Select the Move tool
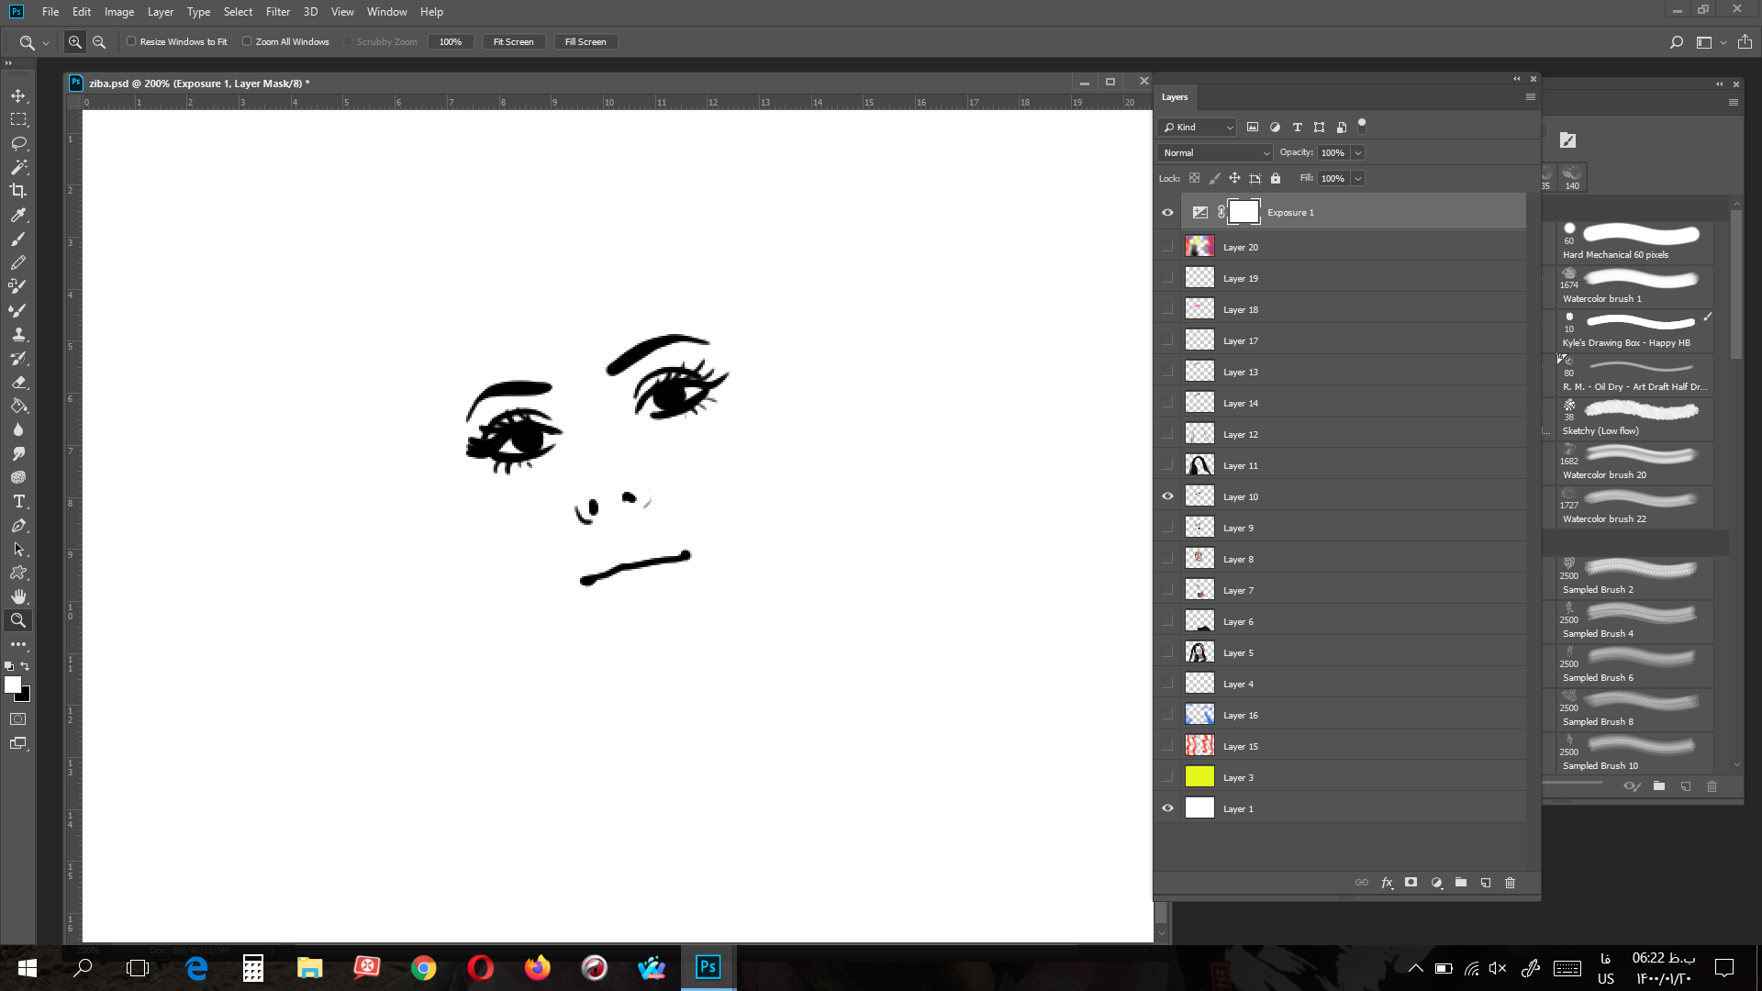 (x=18, y=95)
